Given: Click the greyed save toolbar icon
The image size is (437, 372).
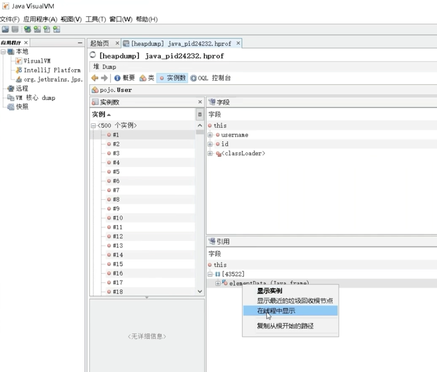Looking at the screenshot, I should [15, 29].
